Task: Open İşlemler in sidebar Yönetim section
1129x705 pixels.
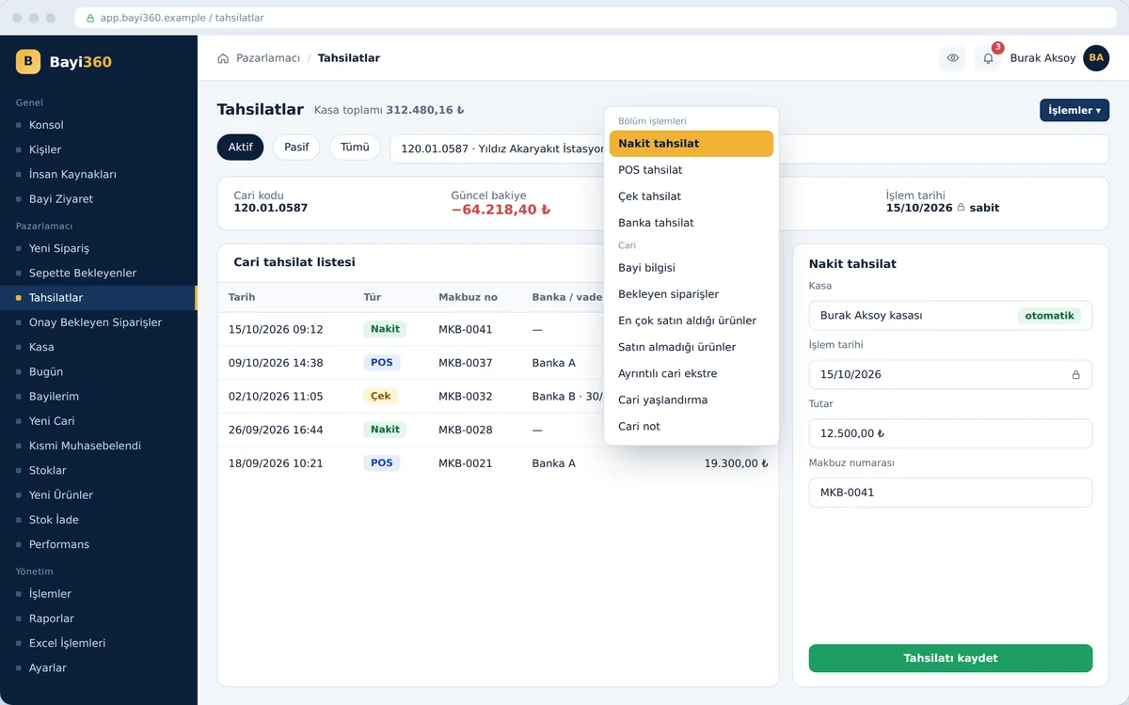Action: [99, 594]
